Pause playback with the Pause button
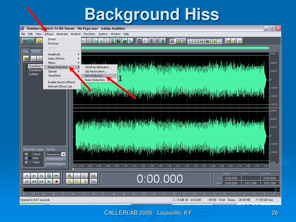This screenshot has width=296, height=222. 41,176
